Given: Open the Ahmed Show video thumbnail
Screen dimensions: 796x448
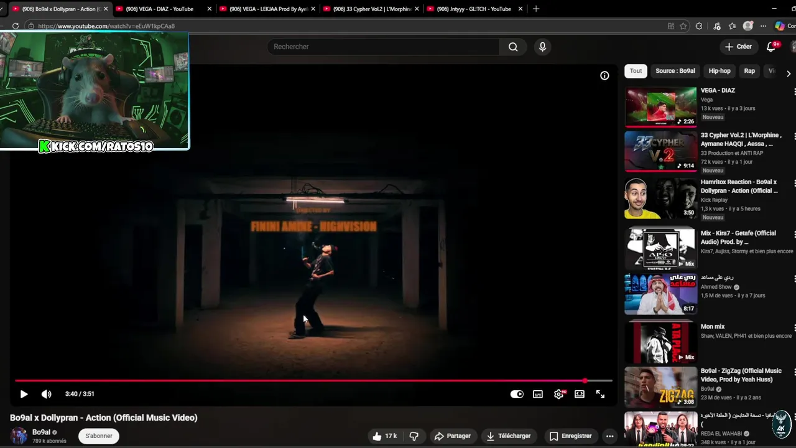Looking at the screenshot, I should tap(660, 293).
